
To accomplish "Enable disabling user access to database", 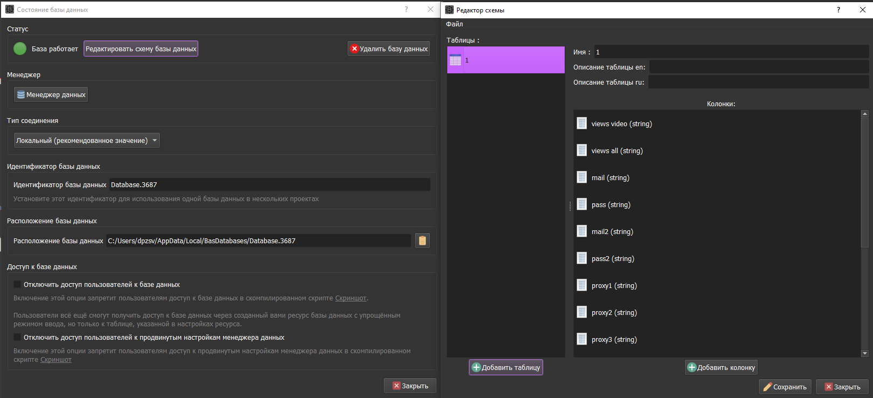I will click(17, 284).
